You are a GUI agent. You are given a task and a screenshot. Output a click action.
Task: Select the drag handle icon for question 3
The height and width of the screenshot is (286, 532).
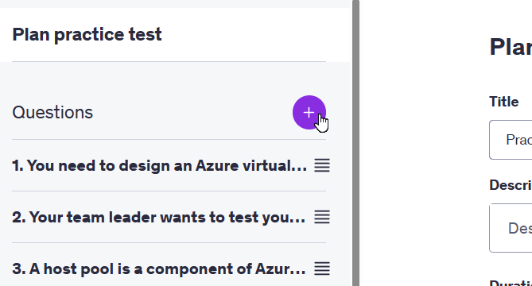tap(322, 269)
